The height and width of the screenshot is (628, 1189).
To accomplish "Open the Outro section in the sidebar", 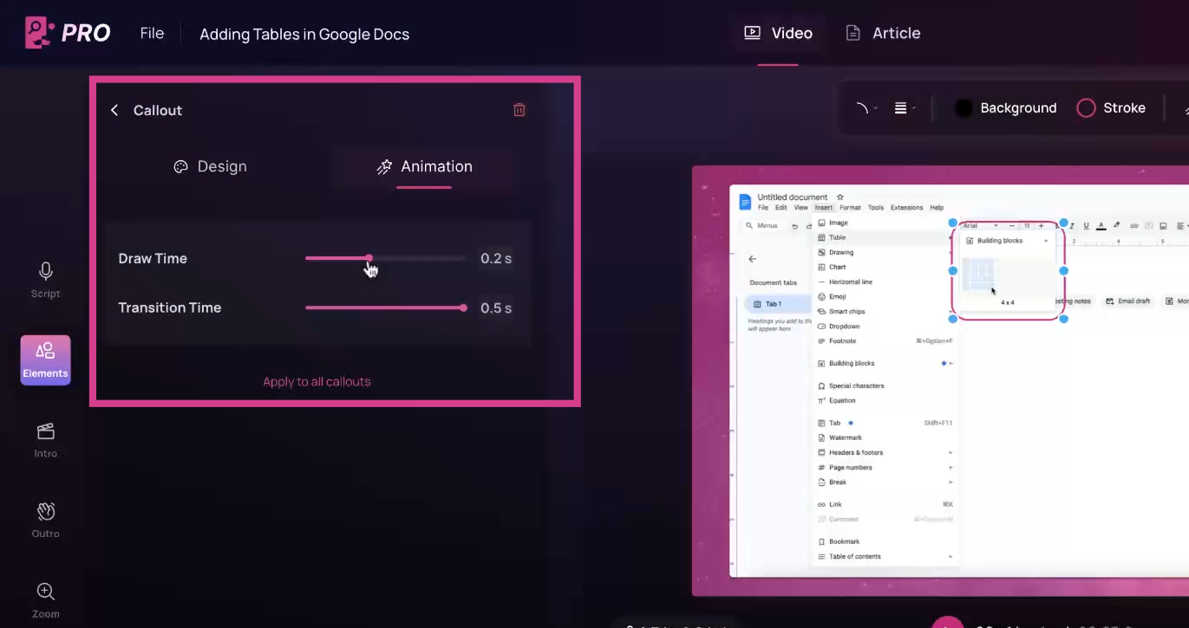I will pos(46,520).
